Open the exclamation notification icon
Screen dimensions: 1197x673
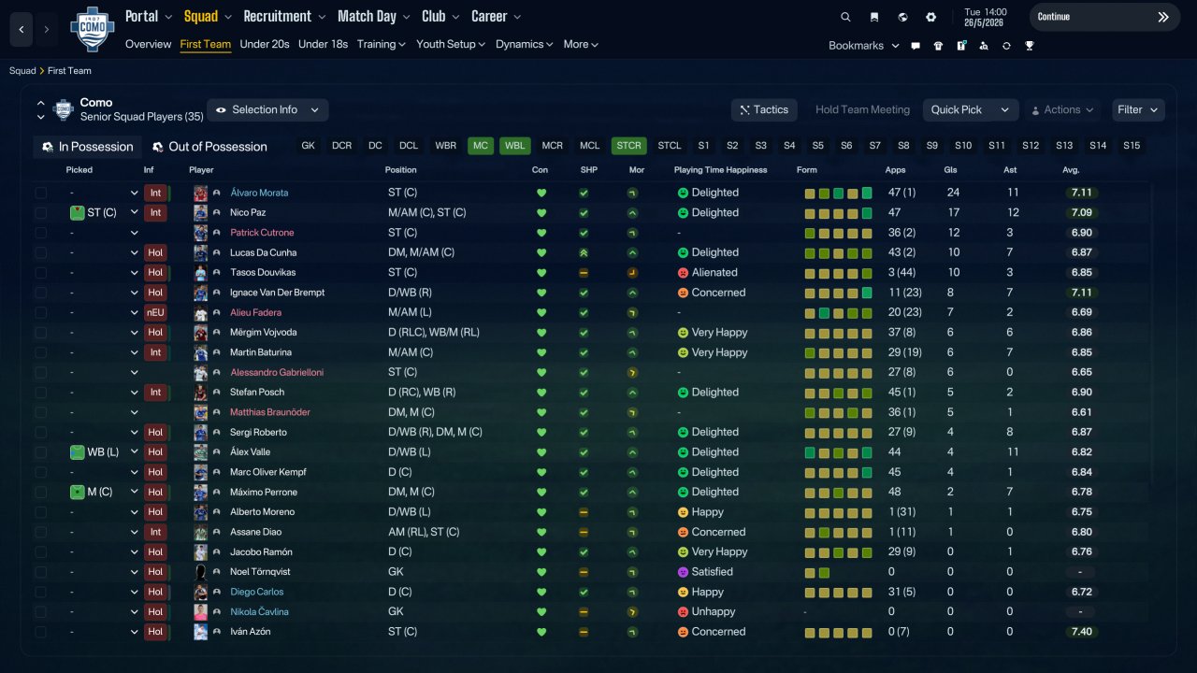(x=960, y=45)
